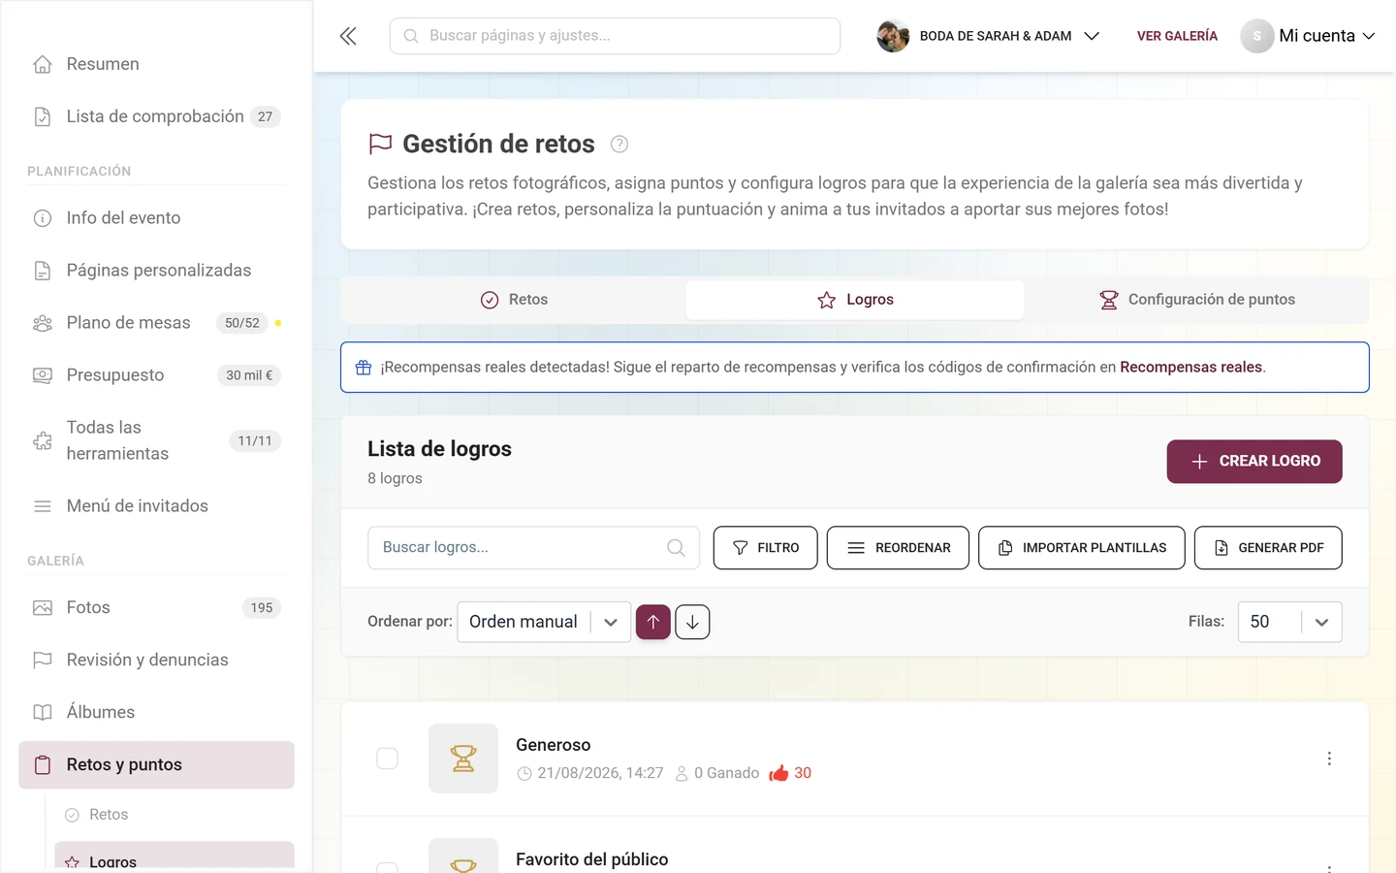Click the event avatar photo
1396x873 pixels.
click(893, 36)
